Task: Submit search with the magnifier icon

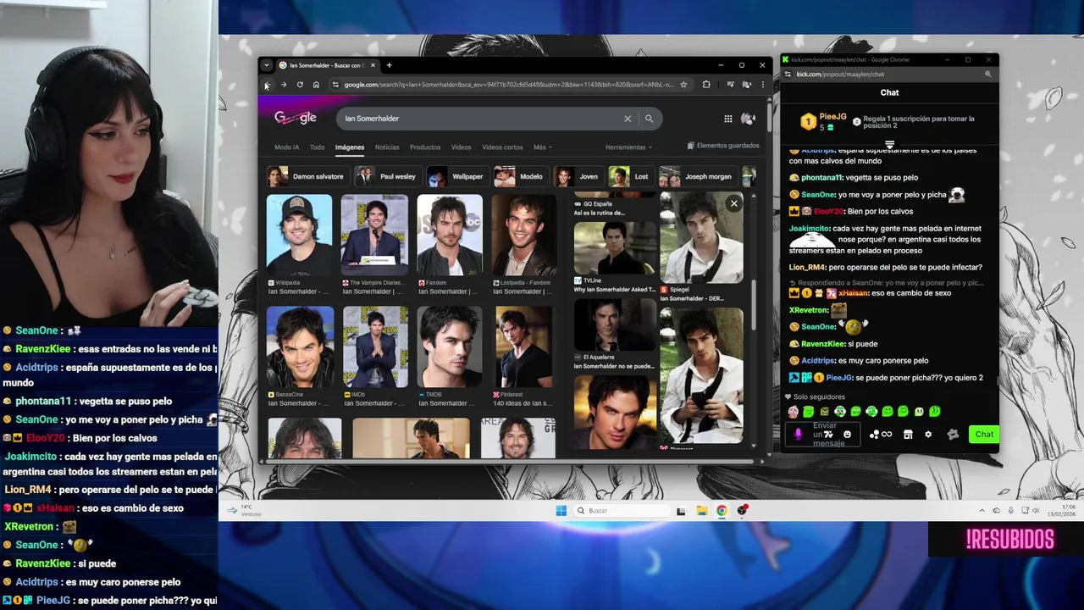Action: (x=649, y=119)
